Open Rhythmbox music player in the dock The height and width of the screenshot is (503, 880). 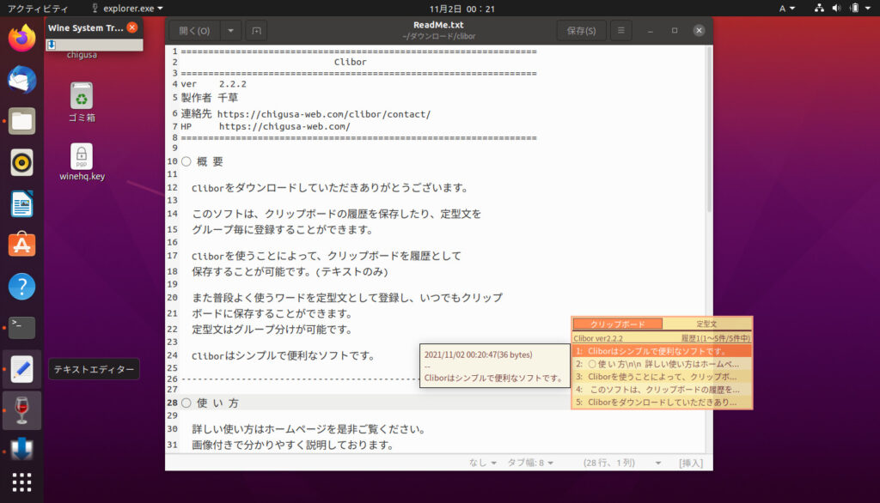[21, 162]
